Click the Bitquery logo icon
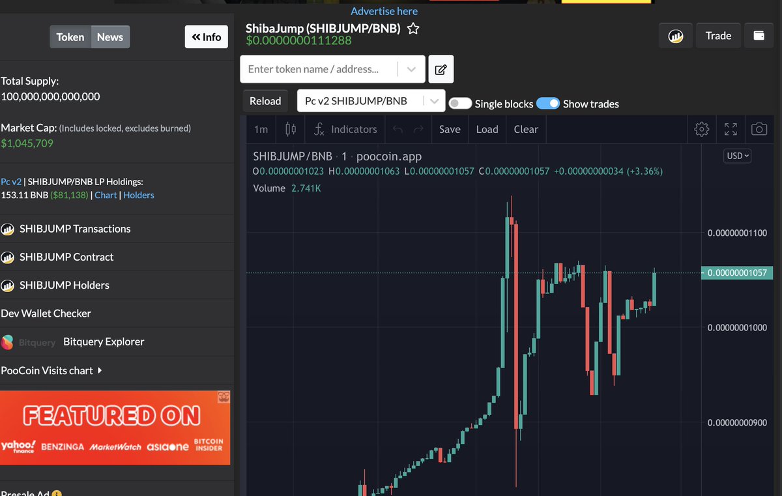 pyautogui.click(x=7, y=342)
